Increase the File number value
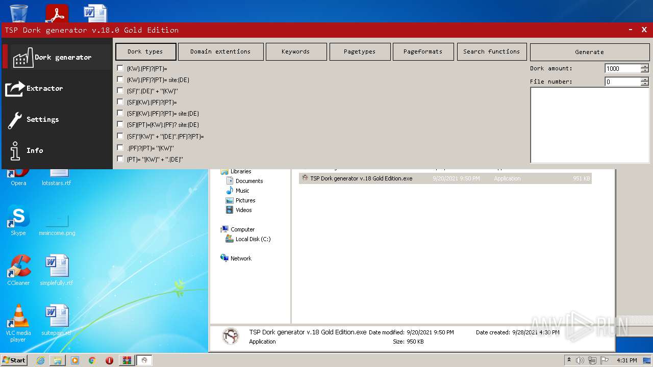 tap(645, 80)
